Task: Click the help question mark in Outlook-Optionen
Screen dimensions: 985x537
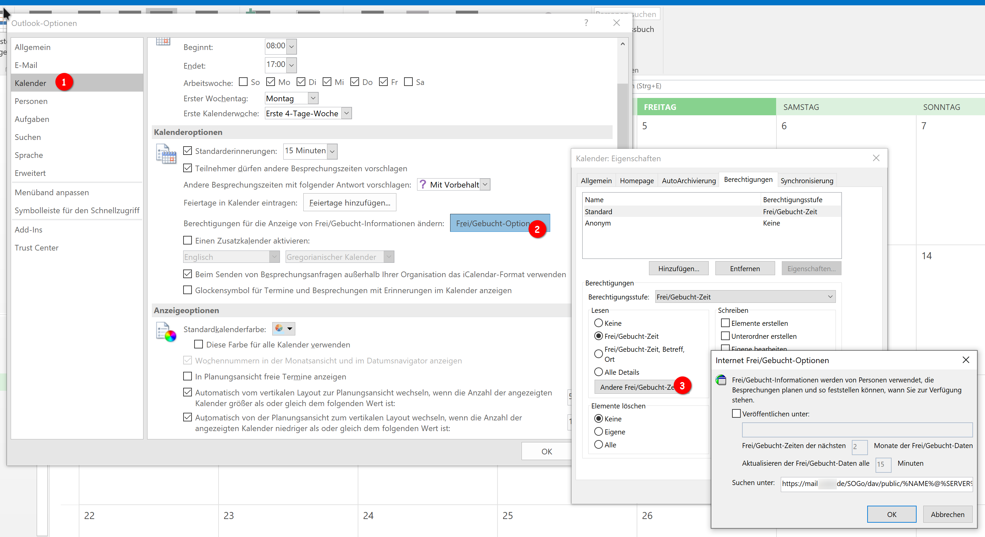Action: tap(586, 23)
